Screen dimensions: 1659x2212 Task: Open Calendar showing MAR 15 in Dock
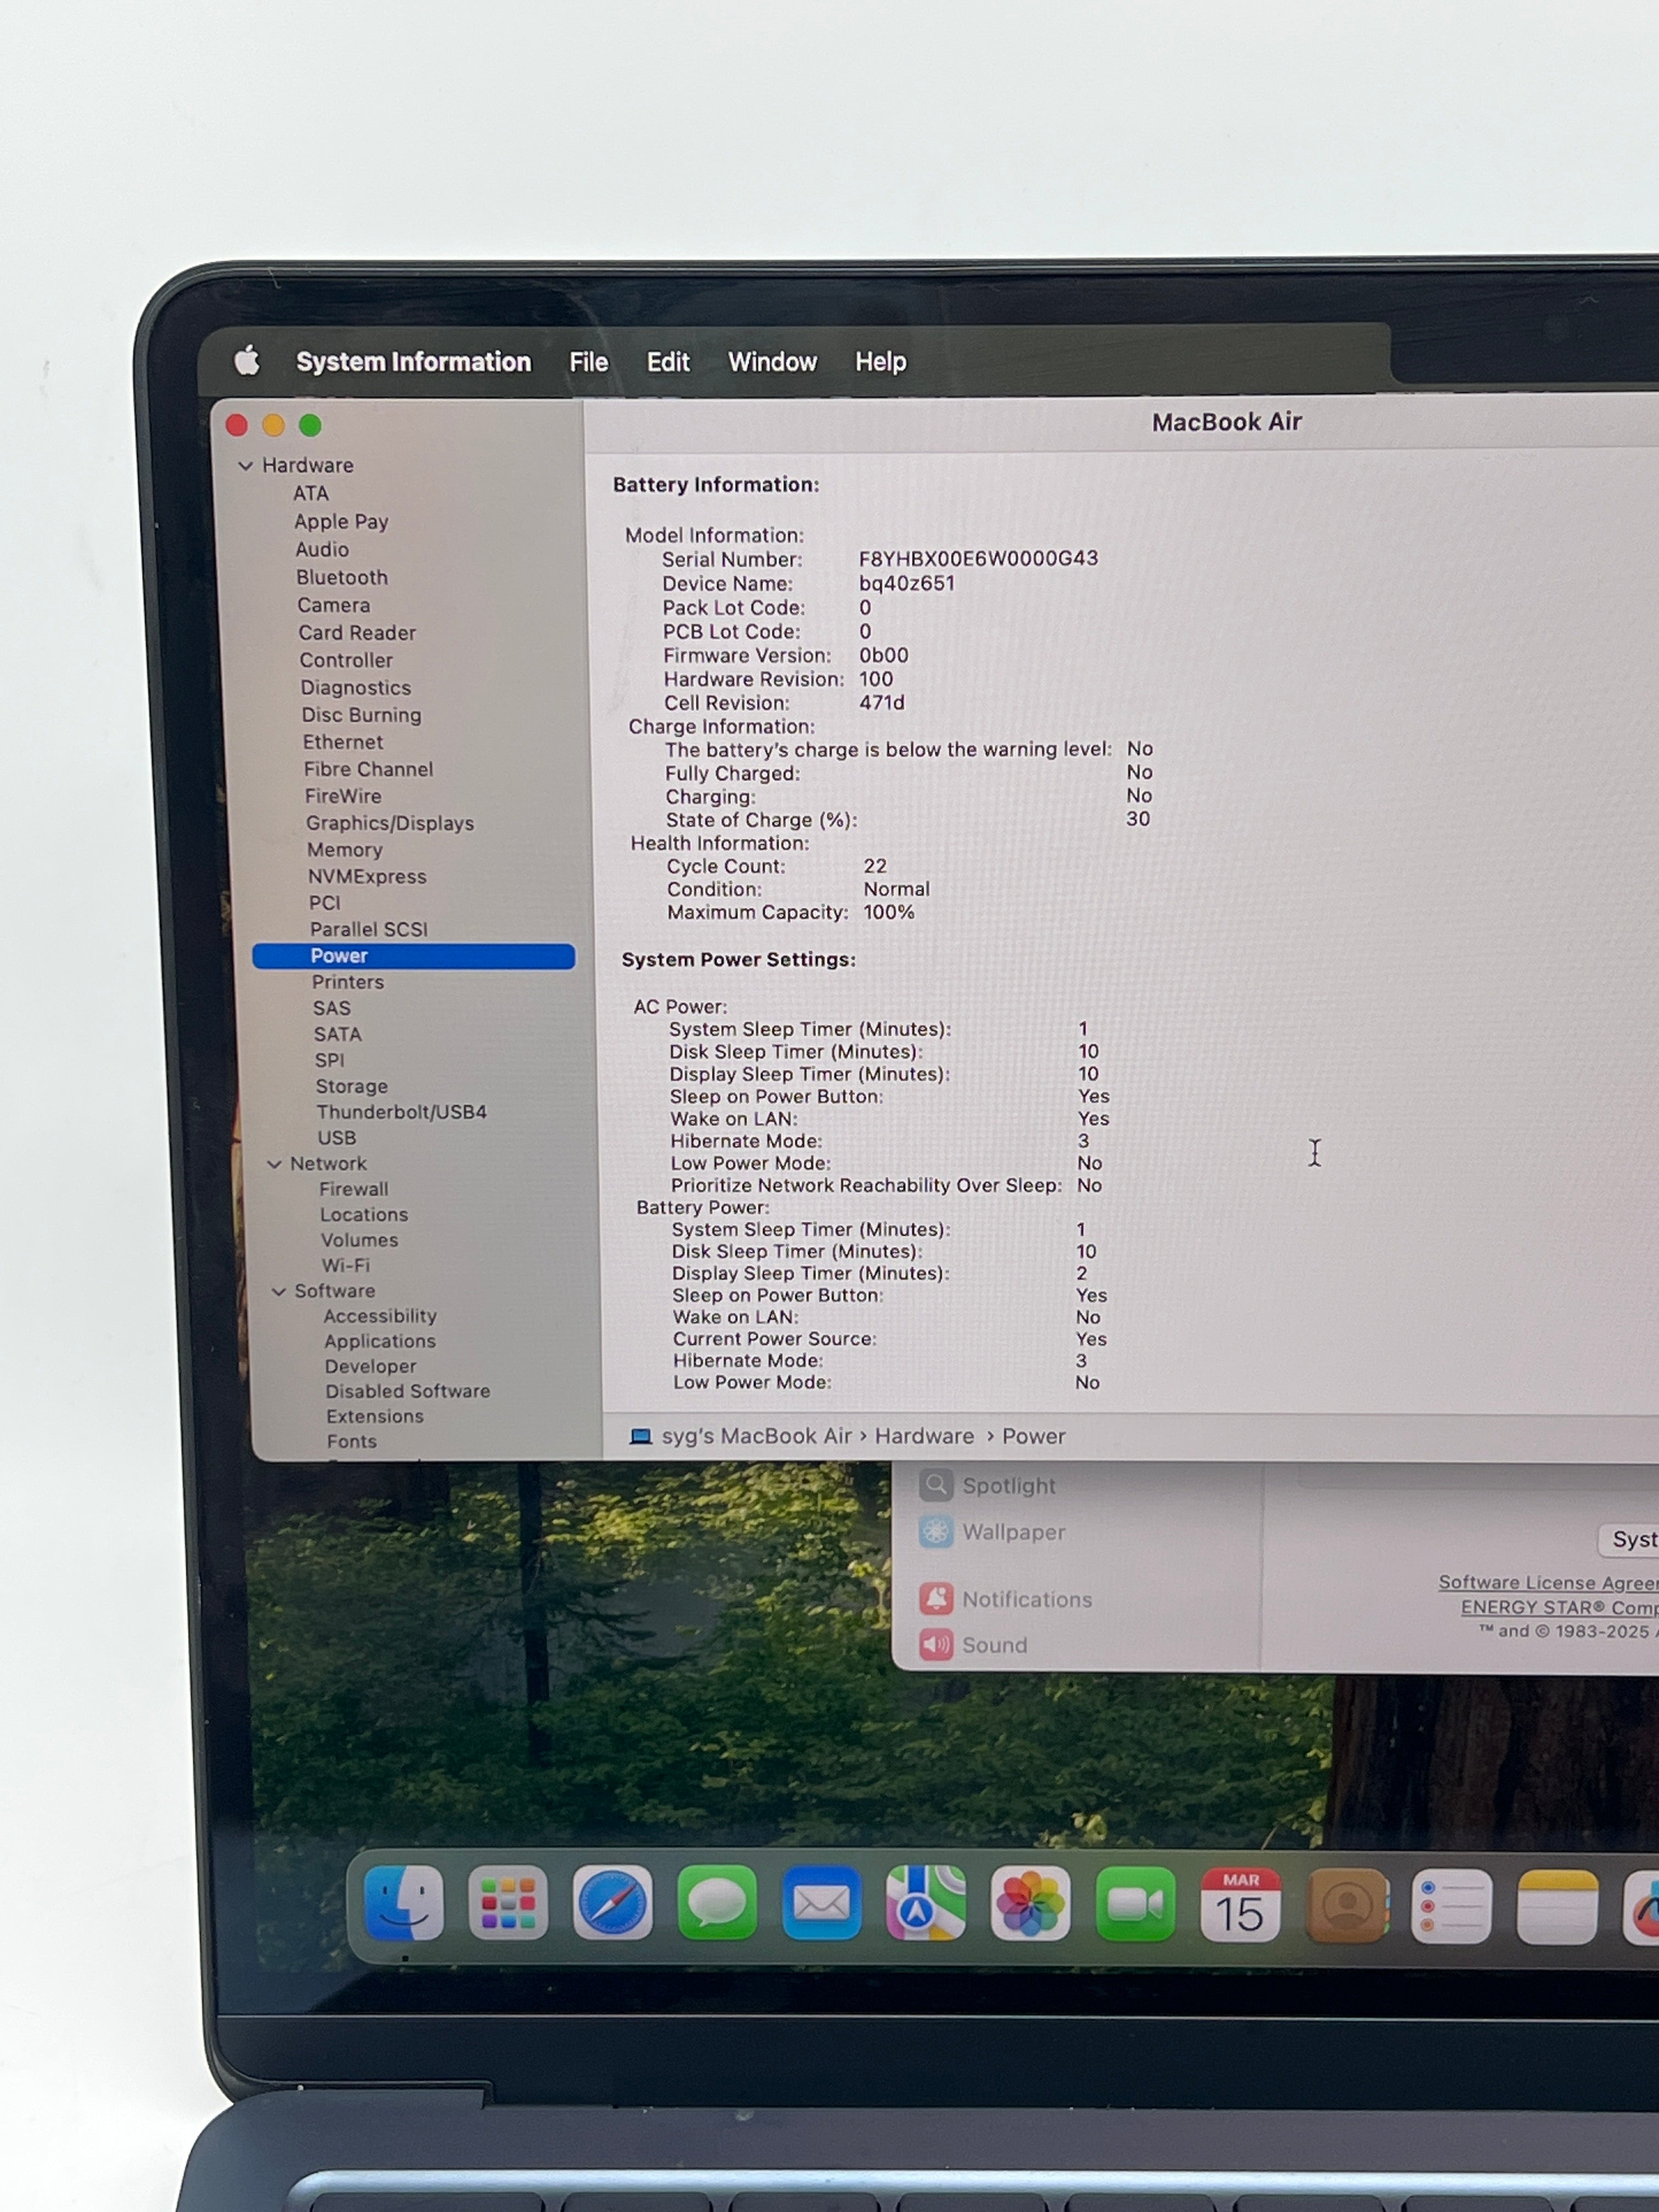click(x=1240, y=1905)
